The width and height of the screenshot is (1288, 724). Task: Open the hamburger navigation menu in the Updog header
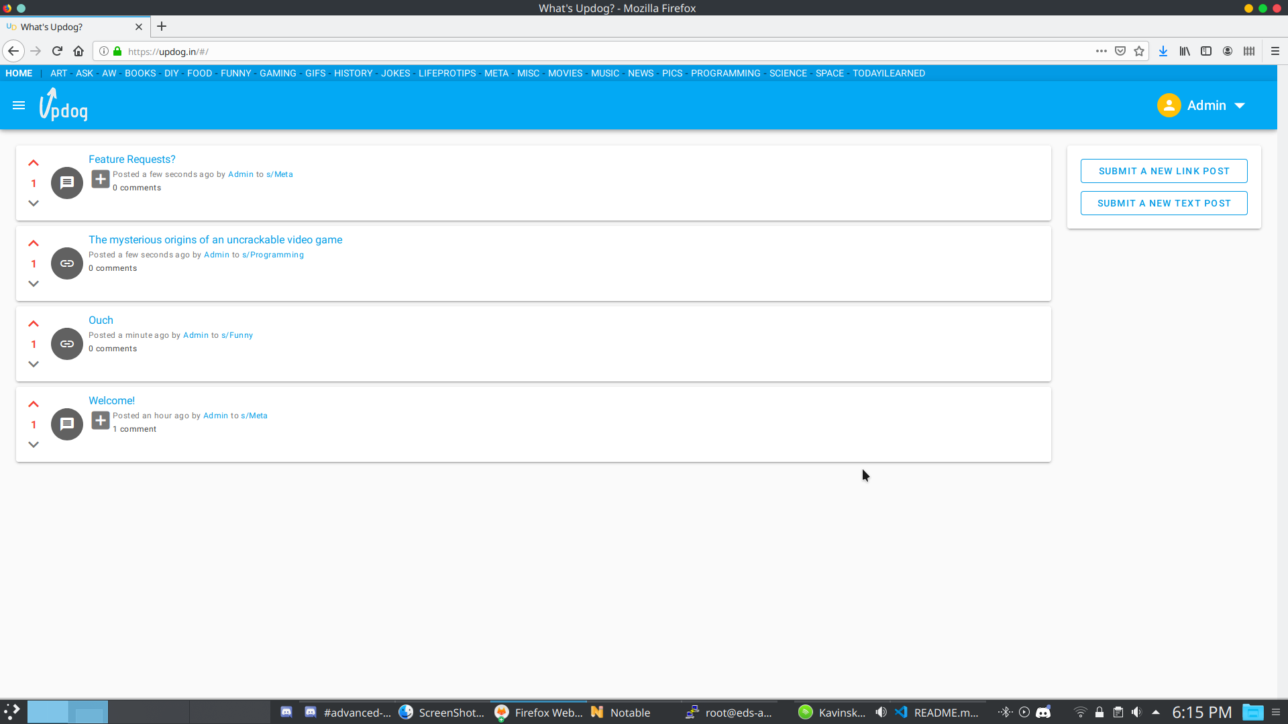point(19,105)
